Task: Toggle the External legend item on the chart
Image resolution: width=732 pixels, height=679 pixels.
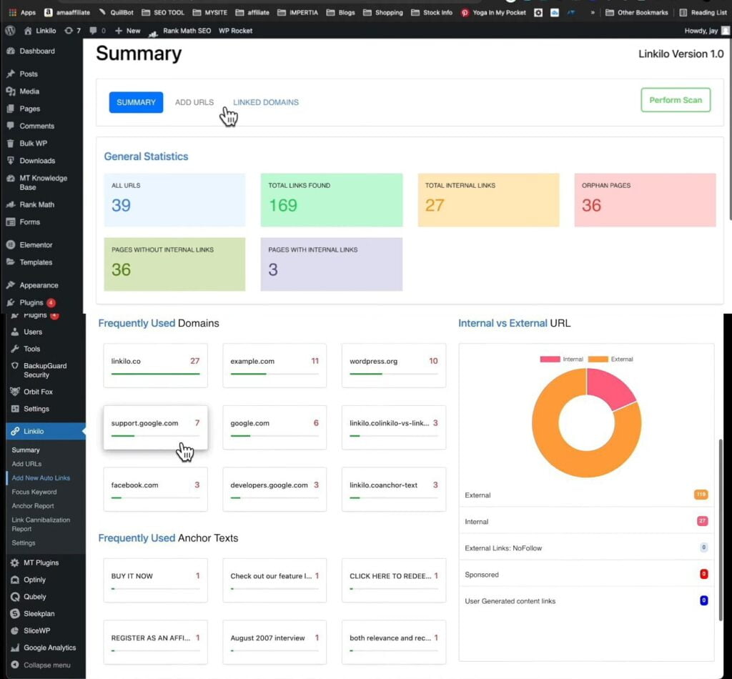Action: click(x=610, y=360)
